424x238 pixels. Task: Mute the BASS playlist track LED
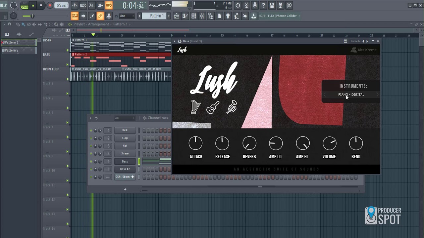(x=67, y=65)
